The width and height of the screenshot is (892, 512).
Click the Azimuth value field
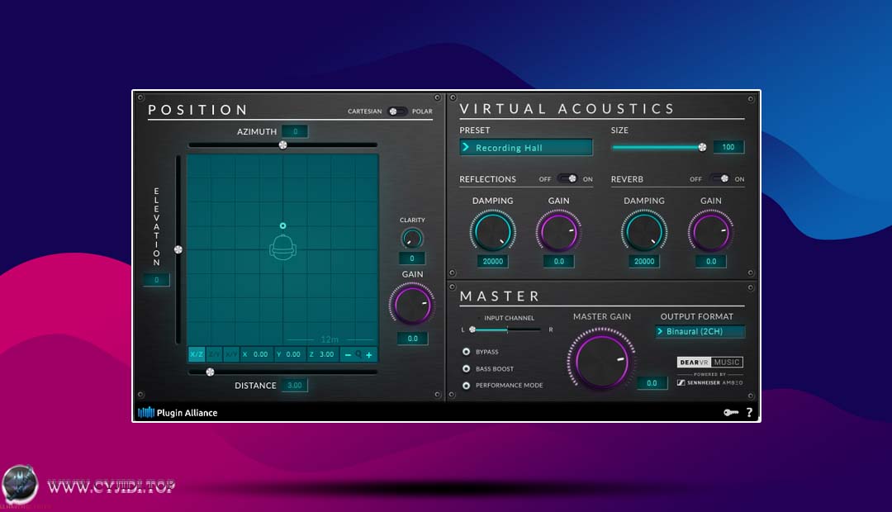tap(295, 131)
